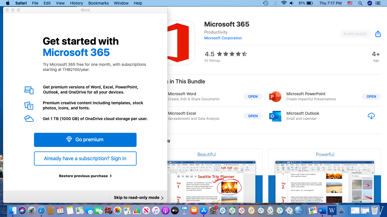Click the volume speaker icon in the menu bar
The image size is (387, 217).
pos(292,3)
